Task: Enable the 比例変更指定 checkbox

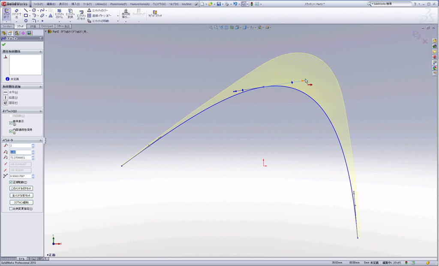Action: pyautogui.click(x=11, y=209)
